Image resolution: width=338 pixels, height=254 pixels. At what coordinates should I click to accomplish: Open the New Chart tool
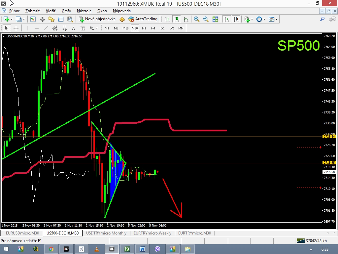(6, 19)
